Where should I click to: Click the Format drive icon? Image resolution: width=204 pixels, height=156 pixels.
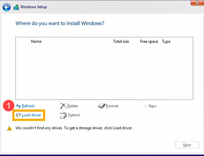(101, 106)
